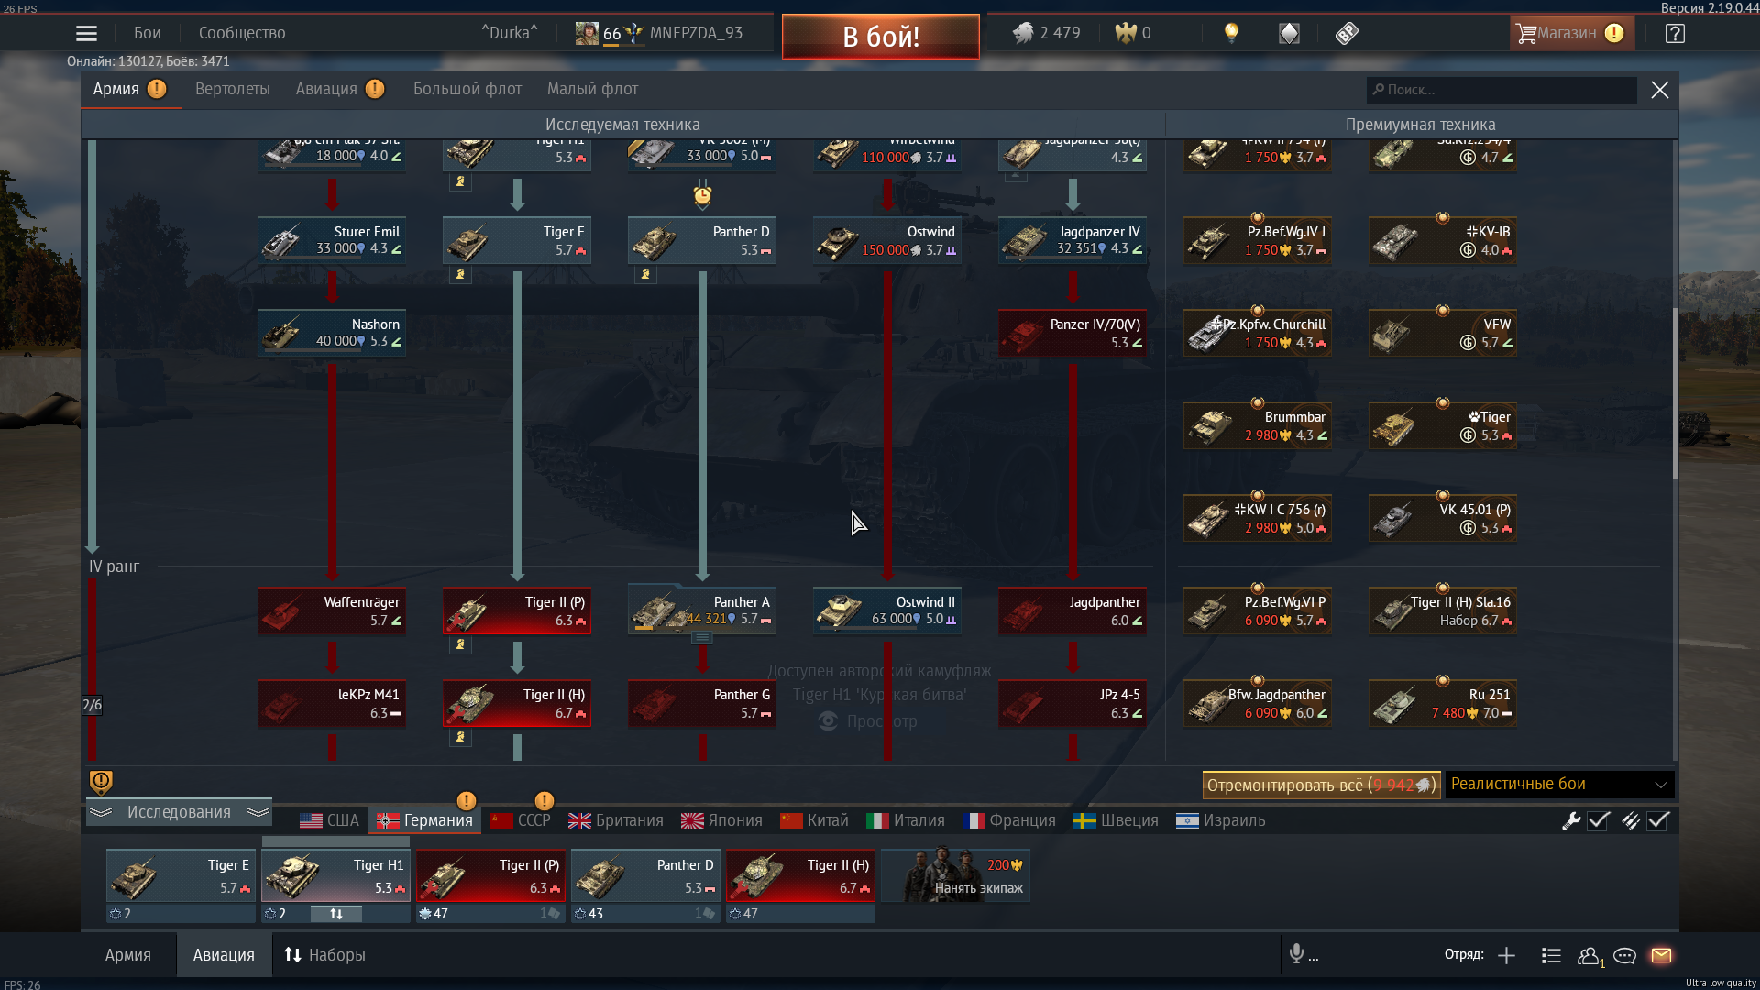Select Panther D crew slot card
The width and height of the screenshot is (1760, 990).
pos(645,875)
